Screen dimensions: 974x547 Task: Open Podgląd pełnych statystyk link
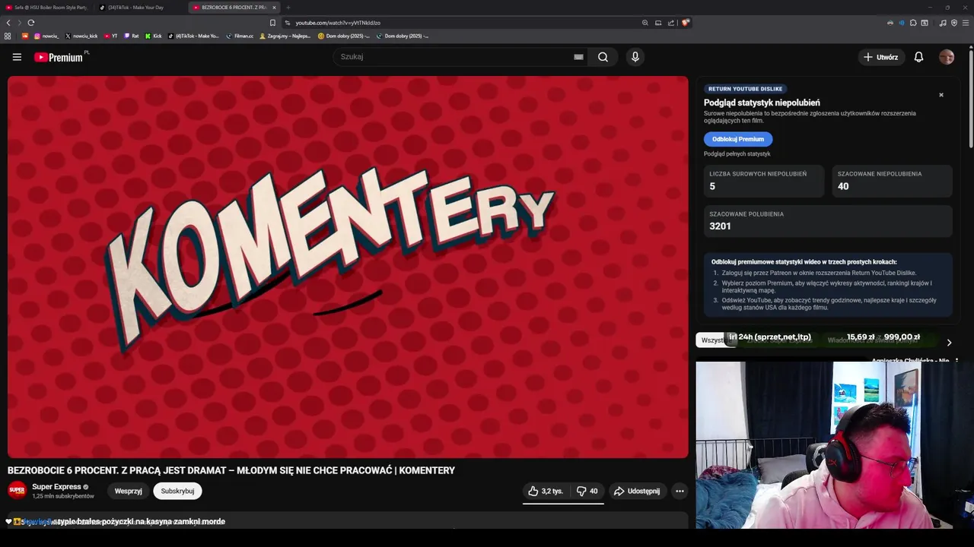(x=737, y=154)
